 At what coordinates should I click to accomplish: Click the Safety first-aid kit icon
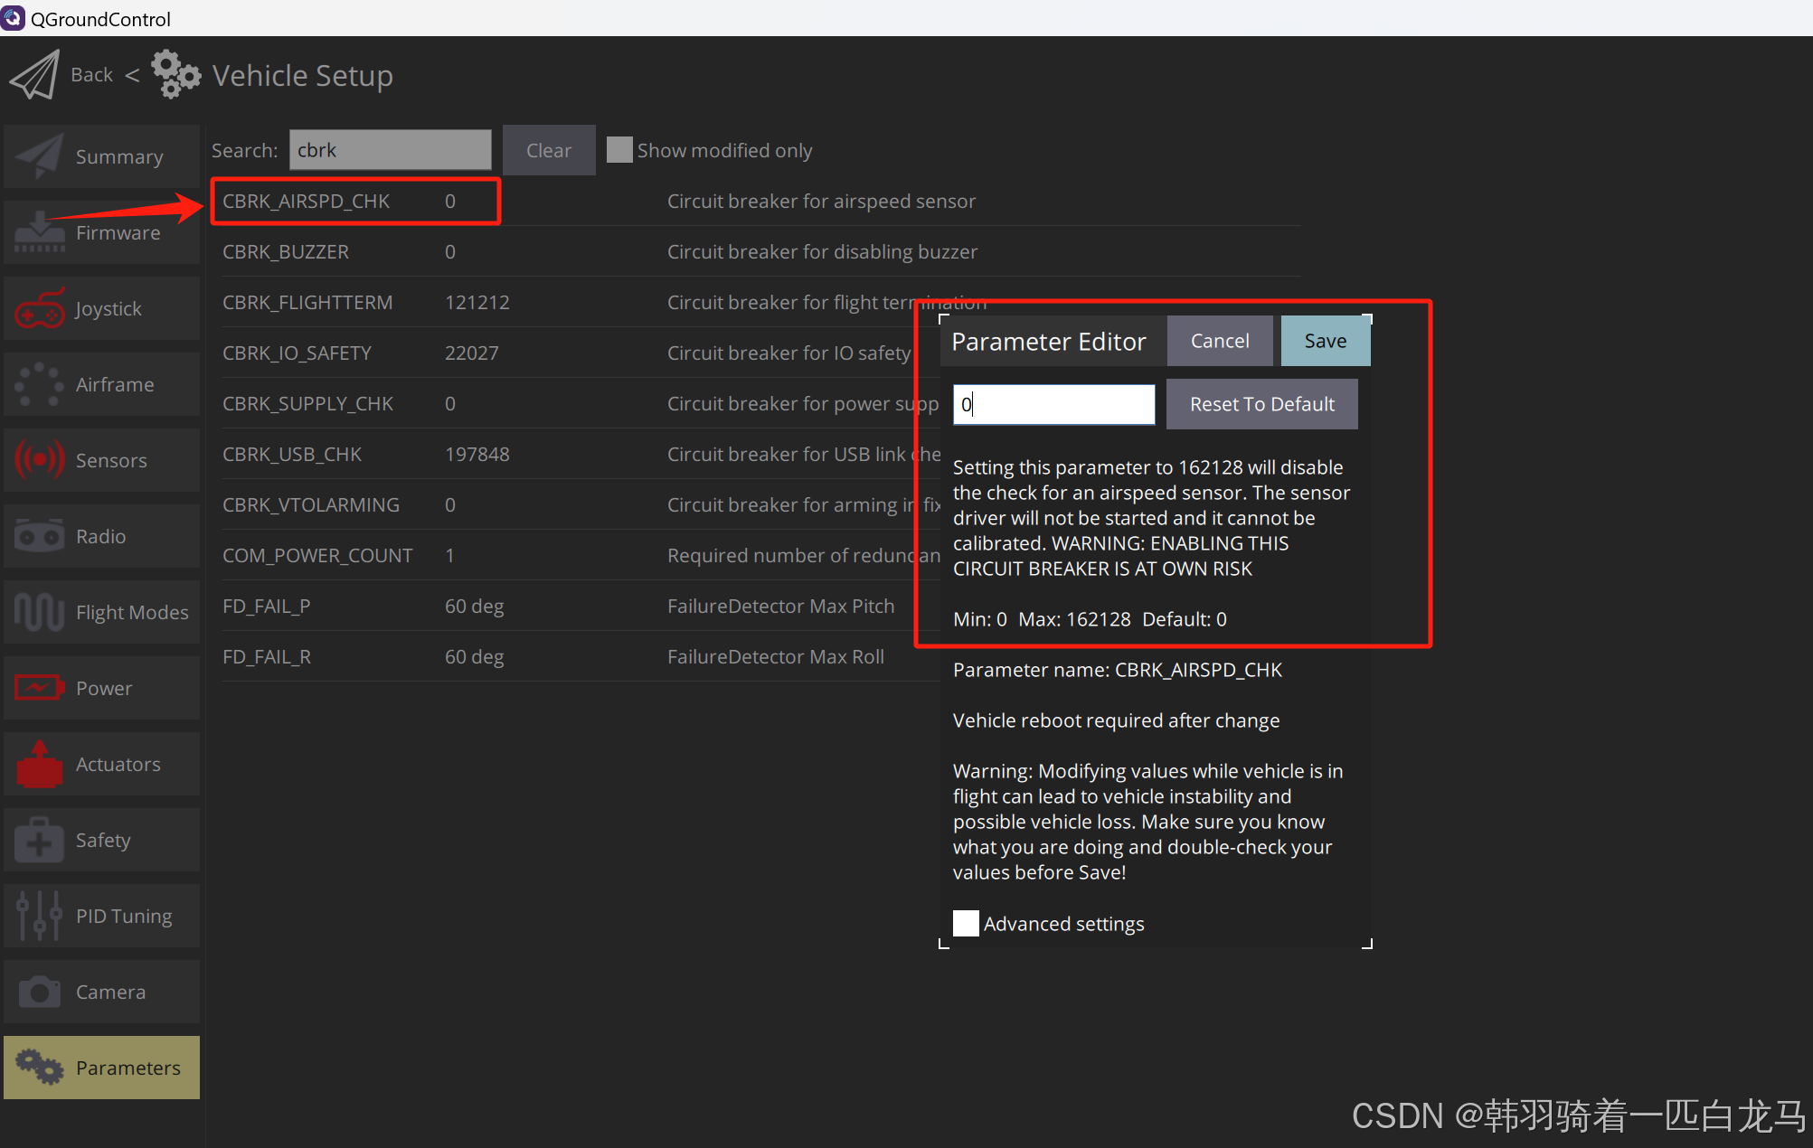39,840
